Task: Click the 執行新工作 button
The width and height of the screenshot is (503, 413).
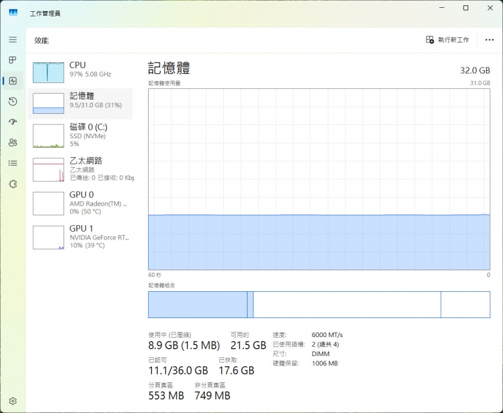Action: click(447, 40)
